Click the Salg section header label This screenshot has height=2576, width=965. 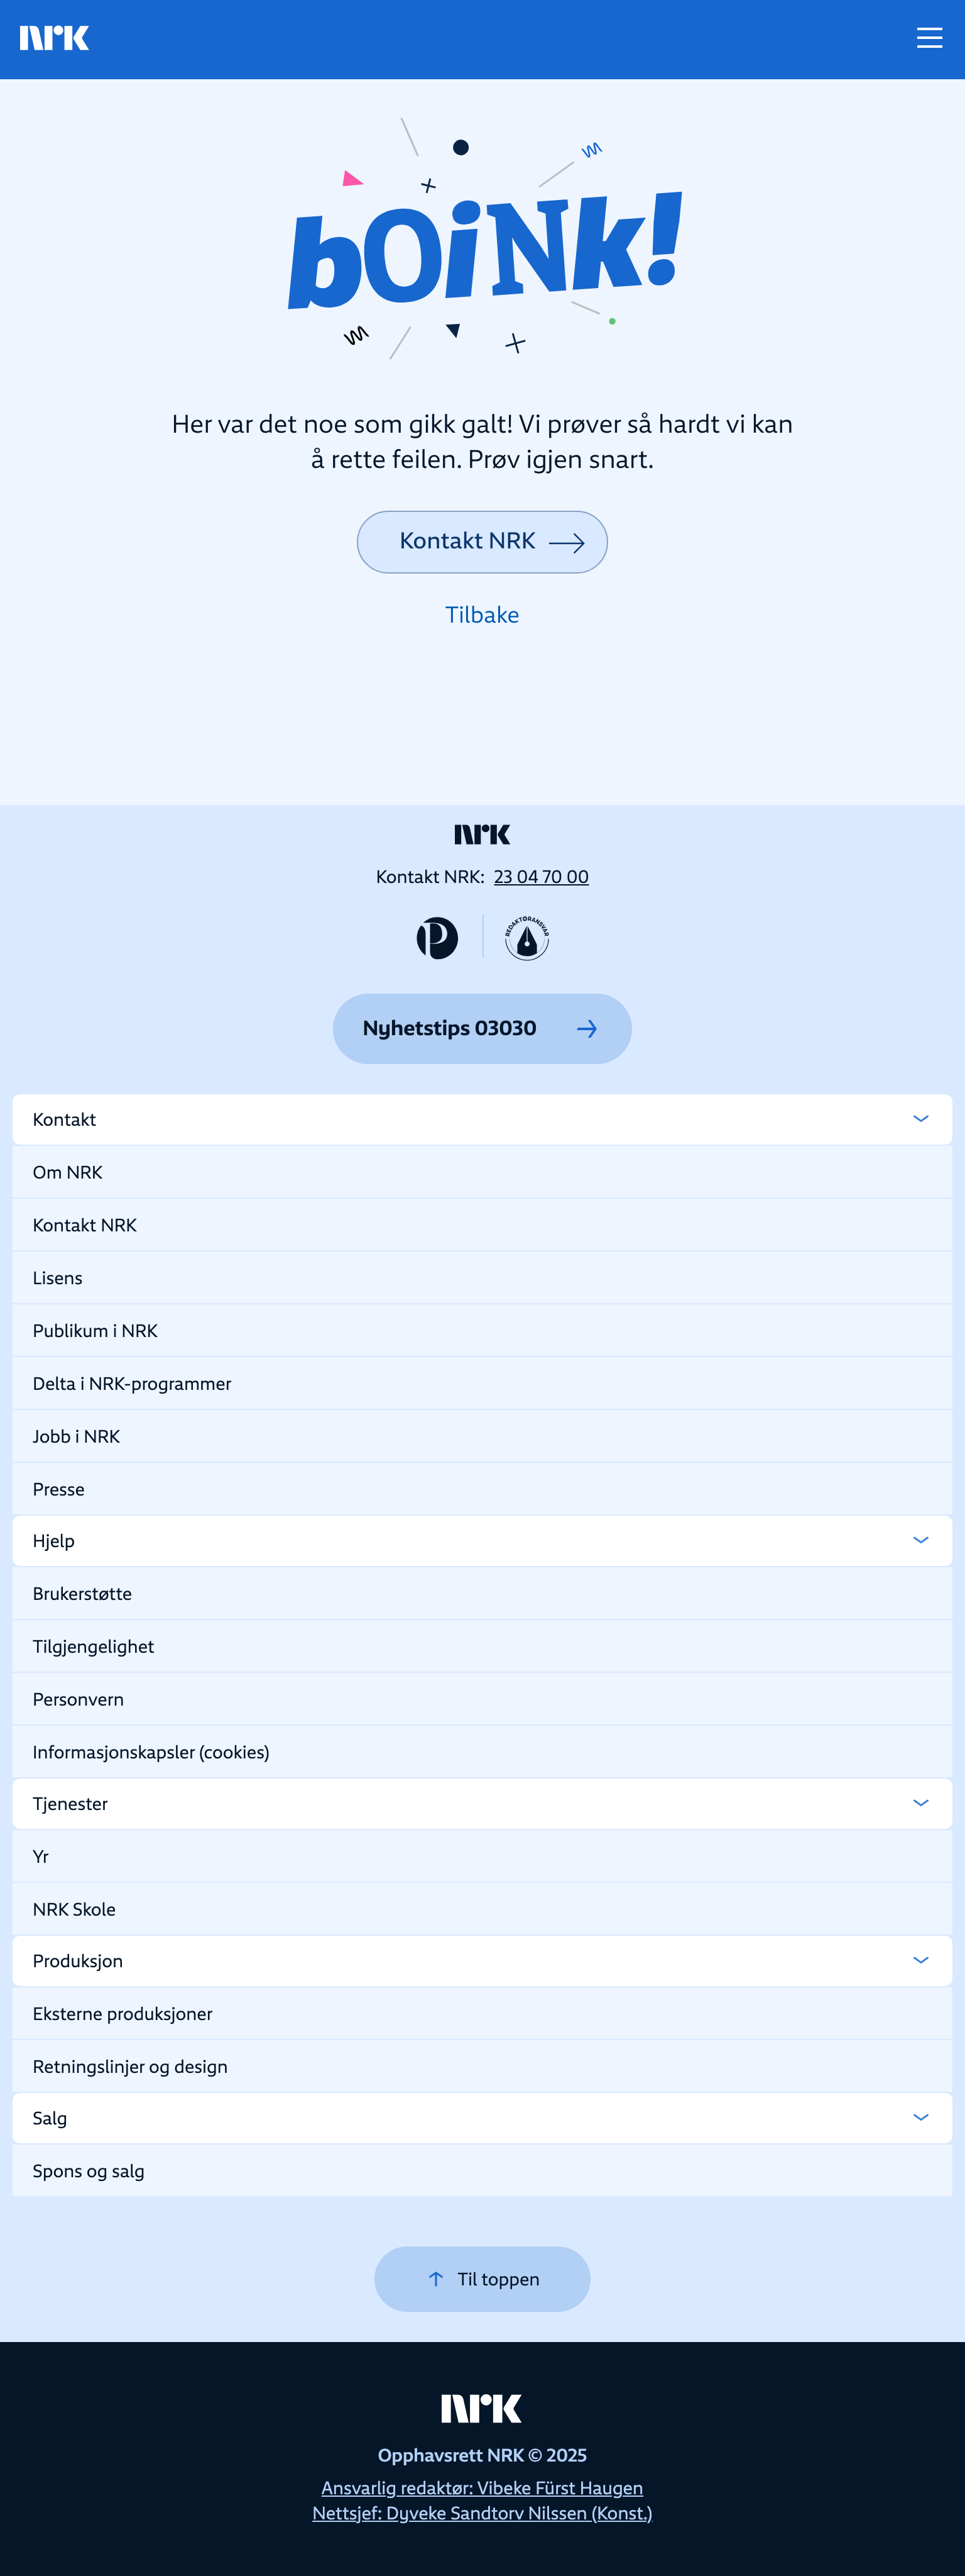(50, 2118)
